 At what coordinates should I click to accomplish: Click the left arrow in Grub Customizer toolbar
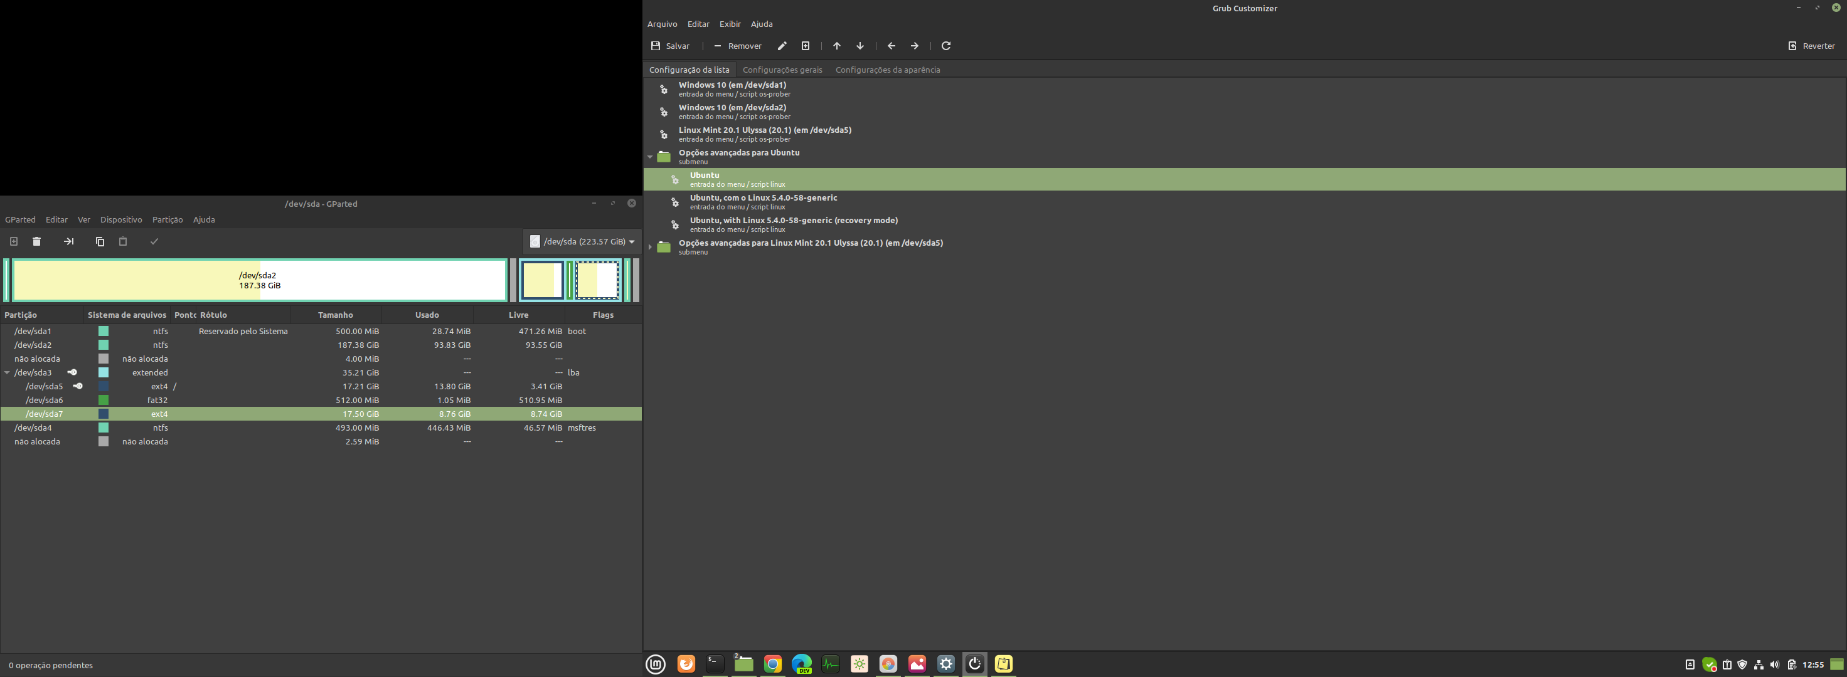click(x=892, y=46)
